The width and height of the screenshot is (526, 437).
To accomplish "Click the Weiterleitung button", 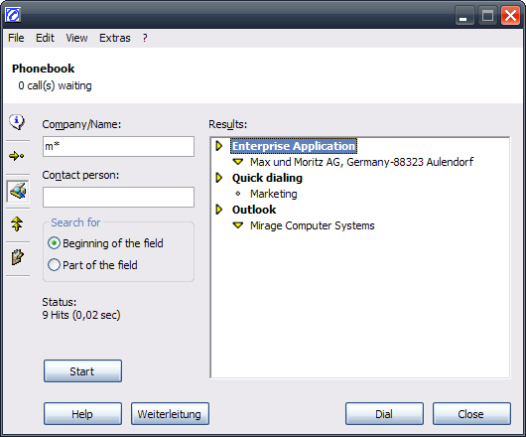I will [x=170, y=414].
